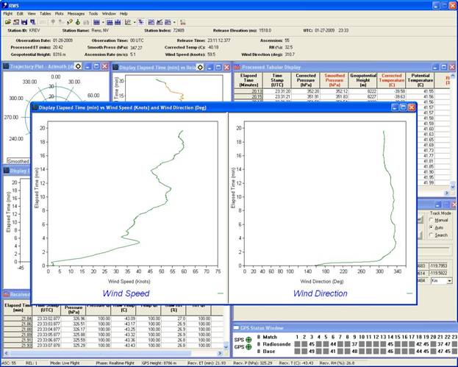
Task: Click the vertical scrollbar of Processed Tabular Display
Action: [x=453, y=132]
